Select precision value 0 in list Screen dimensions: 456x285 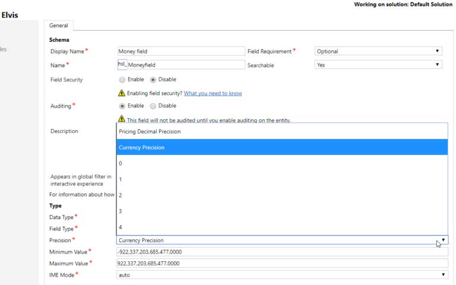click(282, 163)
